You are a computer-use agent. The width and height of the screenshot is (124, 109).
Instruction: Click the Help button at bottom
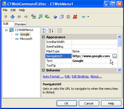tap(111, 103)
